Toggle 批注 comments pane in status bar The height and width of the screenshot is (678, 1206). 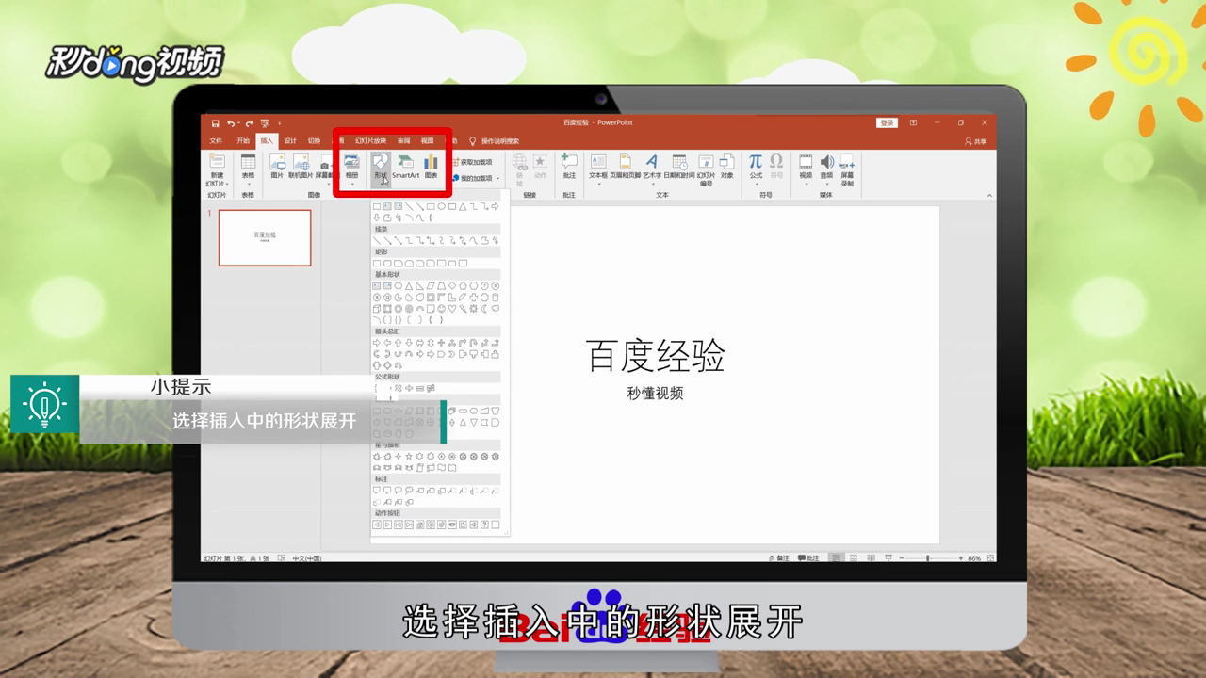(x=808, y=558)
